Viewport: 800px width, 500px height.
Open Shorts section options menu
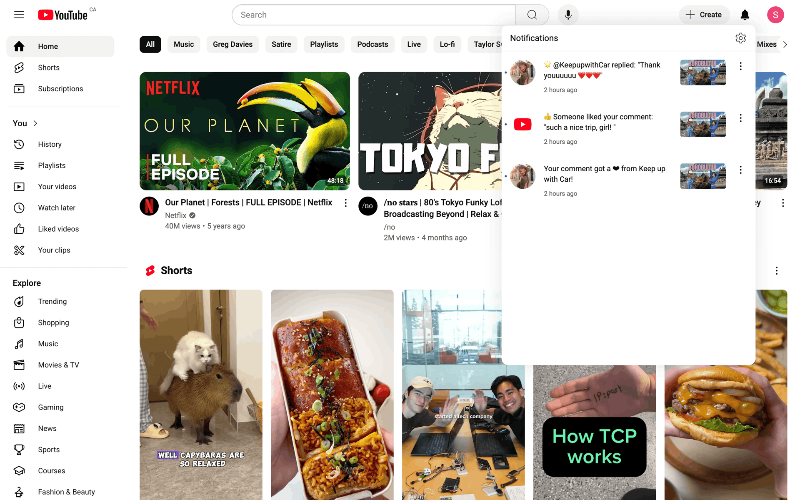(776, 271)
